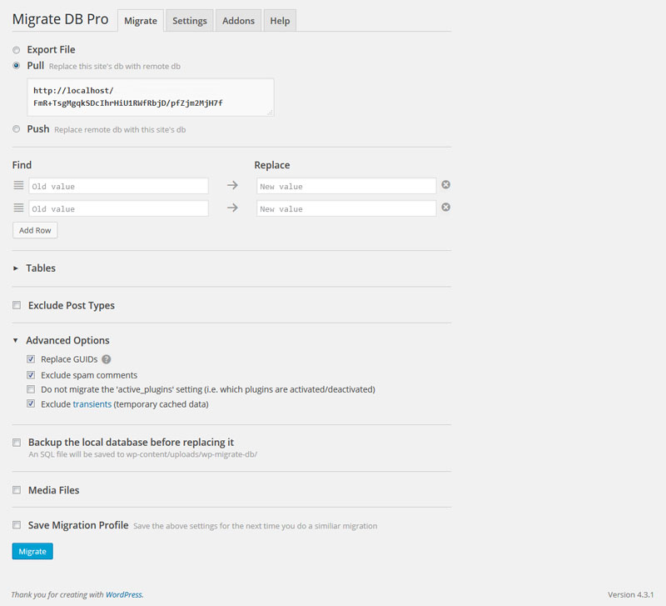Uncheck the Exclude transients option
Image resolution: width=666 pixels, height=606 pixels.
[31, 403]
